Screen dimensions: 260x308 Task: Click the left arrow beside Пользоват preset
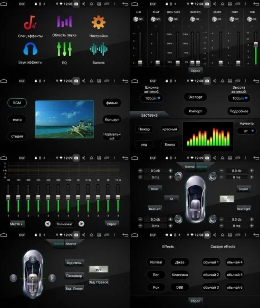[x=48, y=224]
